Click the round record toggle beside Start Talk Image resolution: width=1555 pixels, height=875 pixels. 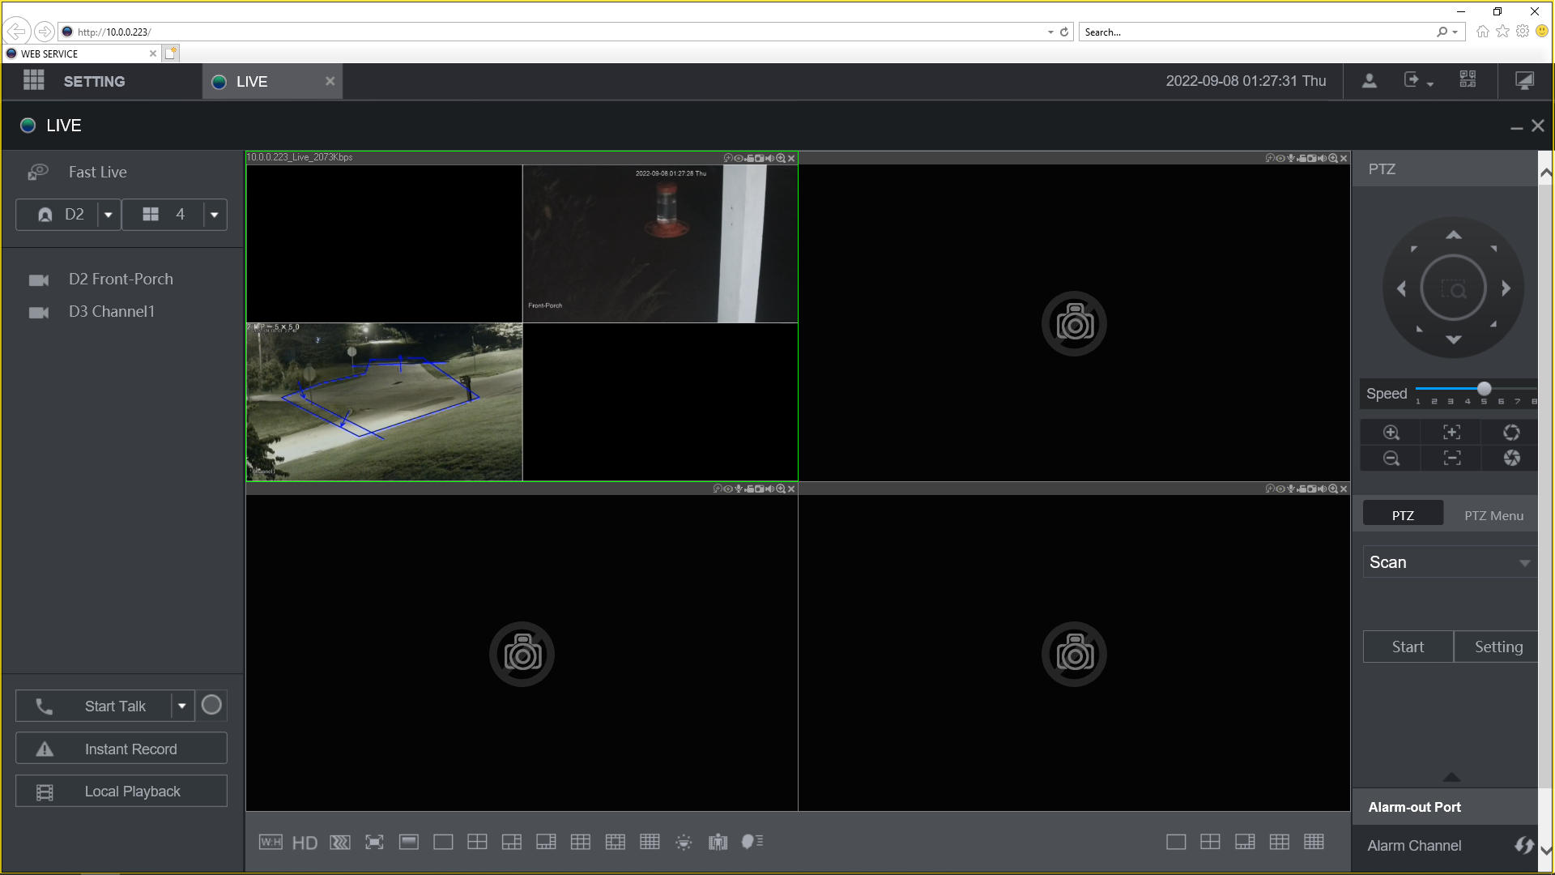(211, 706)
